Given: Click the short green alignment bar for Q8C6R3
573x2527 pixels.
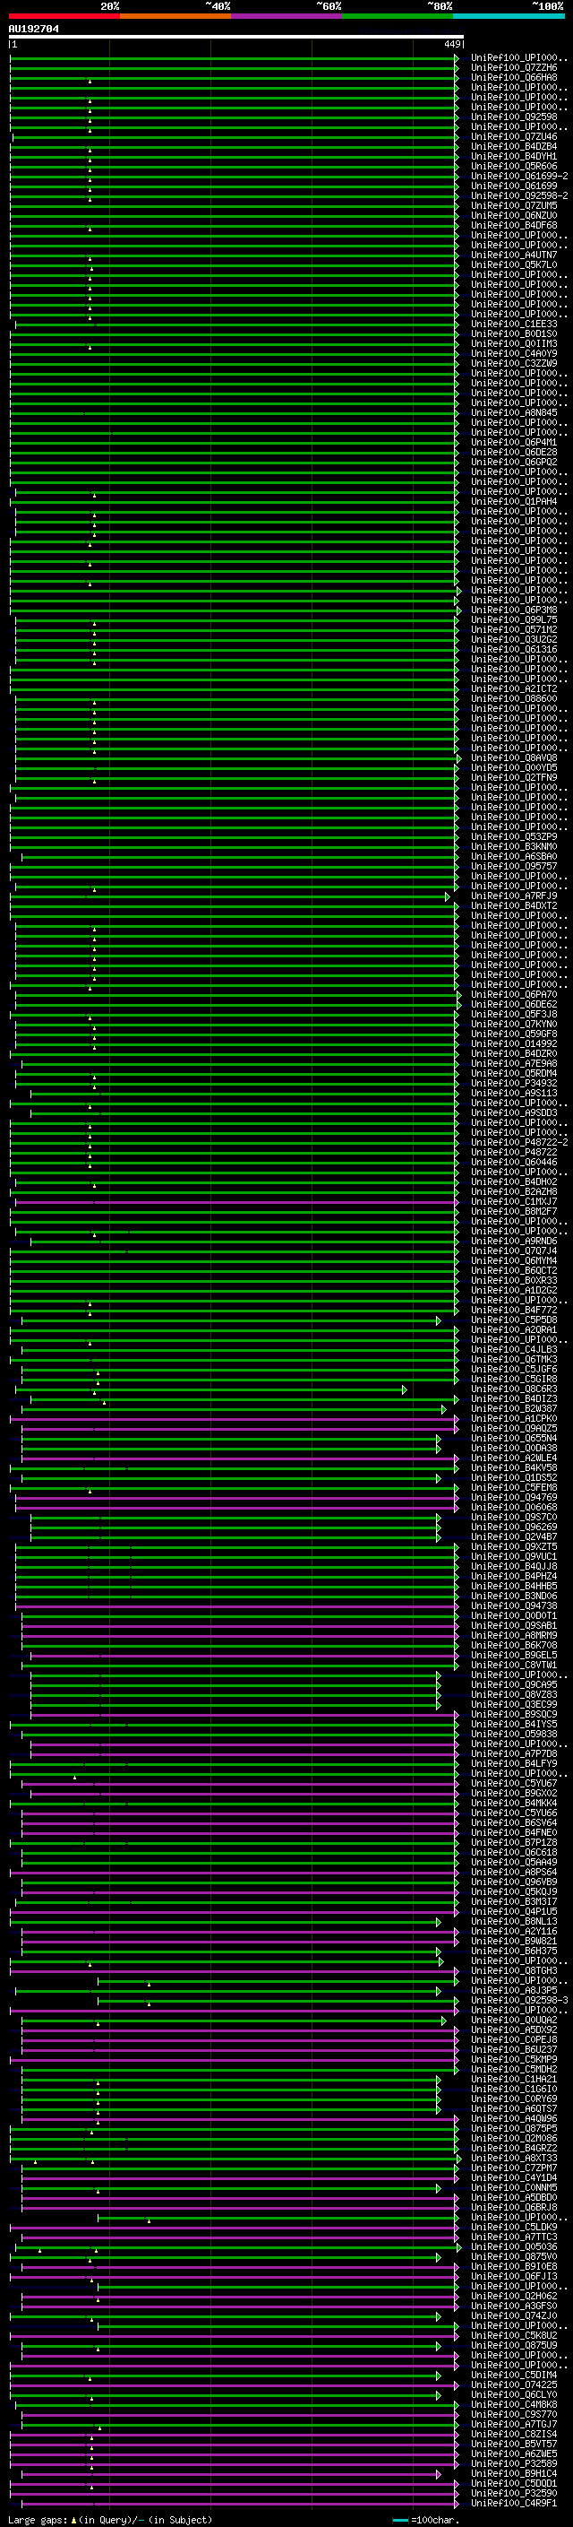Looking at the screenshot, I should (x=210, y=1389).
